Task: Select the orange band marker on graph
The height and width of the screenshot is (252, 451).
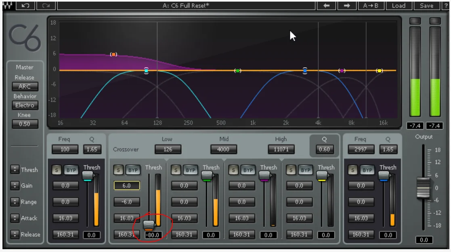Action: [113, 54]
